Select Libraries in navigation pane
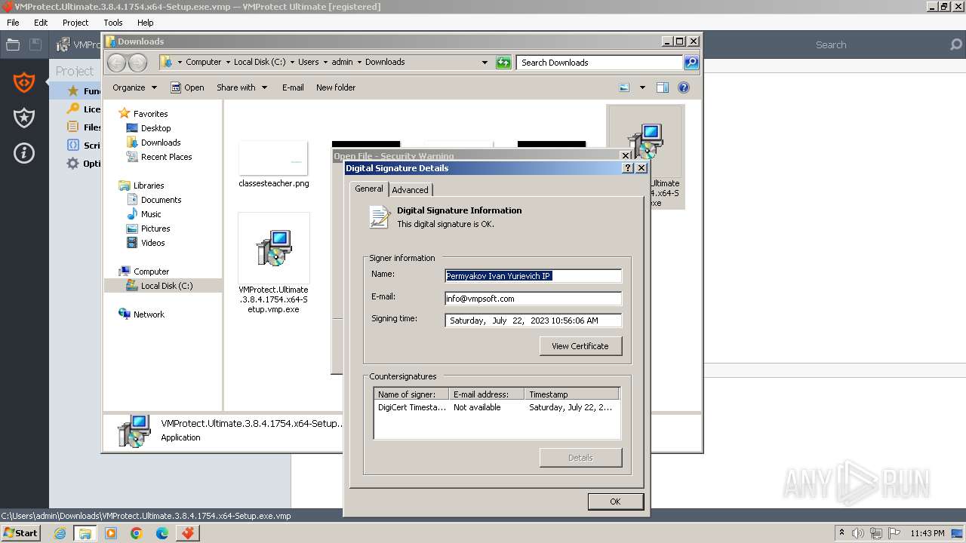This screenshot has width=966, height=543. coord(141,186)
